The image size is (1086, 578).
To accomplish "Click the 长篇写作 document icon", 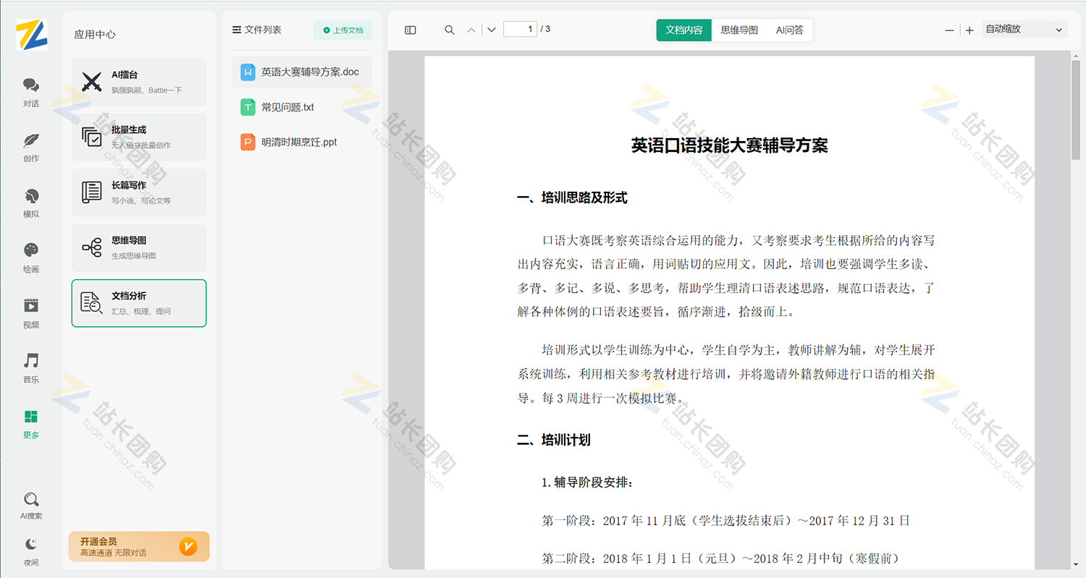I will [92, 192].
